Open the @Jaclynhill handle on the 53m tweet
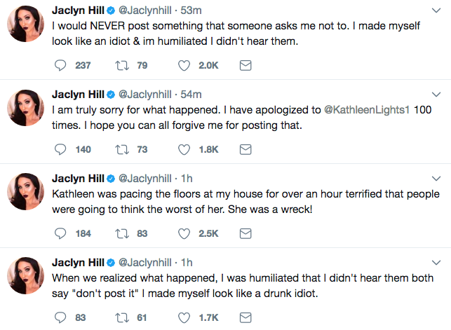This screenshot has height=330, width=451. (x=145, y=11)
